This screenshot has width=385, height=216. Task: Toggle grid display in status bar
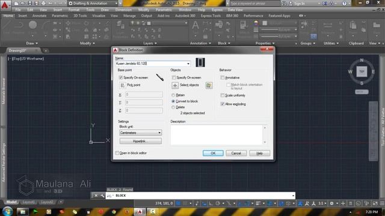(x=179, y=203)
